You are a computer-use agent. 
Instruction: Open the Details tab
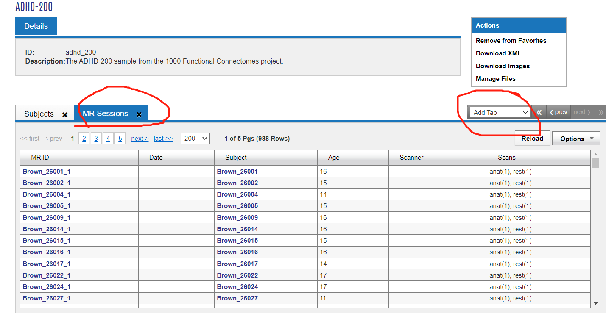pyautogui.click(x=36, y=26)
